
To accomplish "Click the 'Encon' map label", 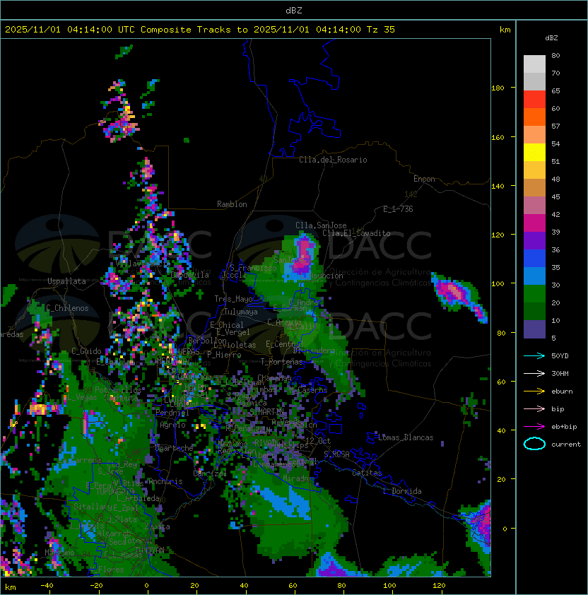I will tap(424, 179).
